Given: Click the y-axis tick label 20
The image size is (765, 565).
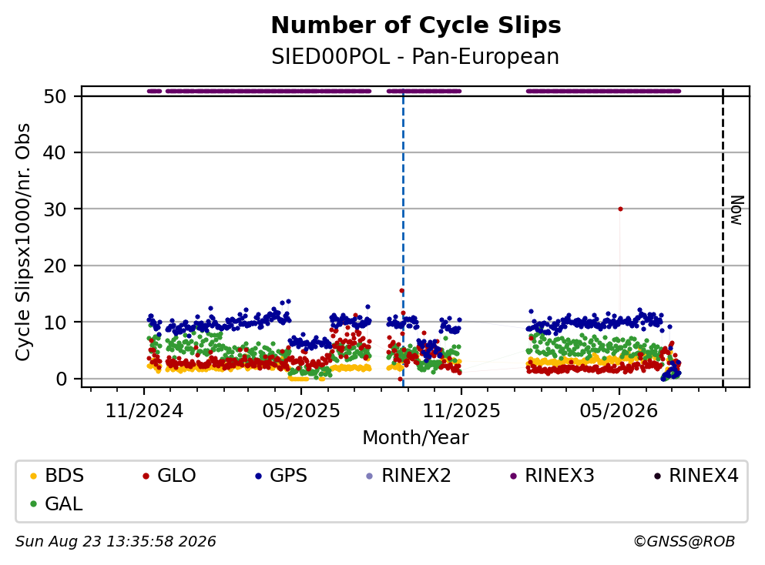Looking at the screenshot, I should point(55,266).
